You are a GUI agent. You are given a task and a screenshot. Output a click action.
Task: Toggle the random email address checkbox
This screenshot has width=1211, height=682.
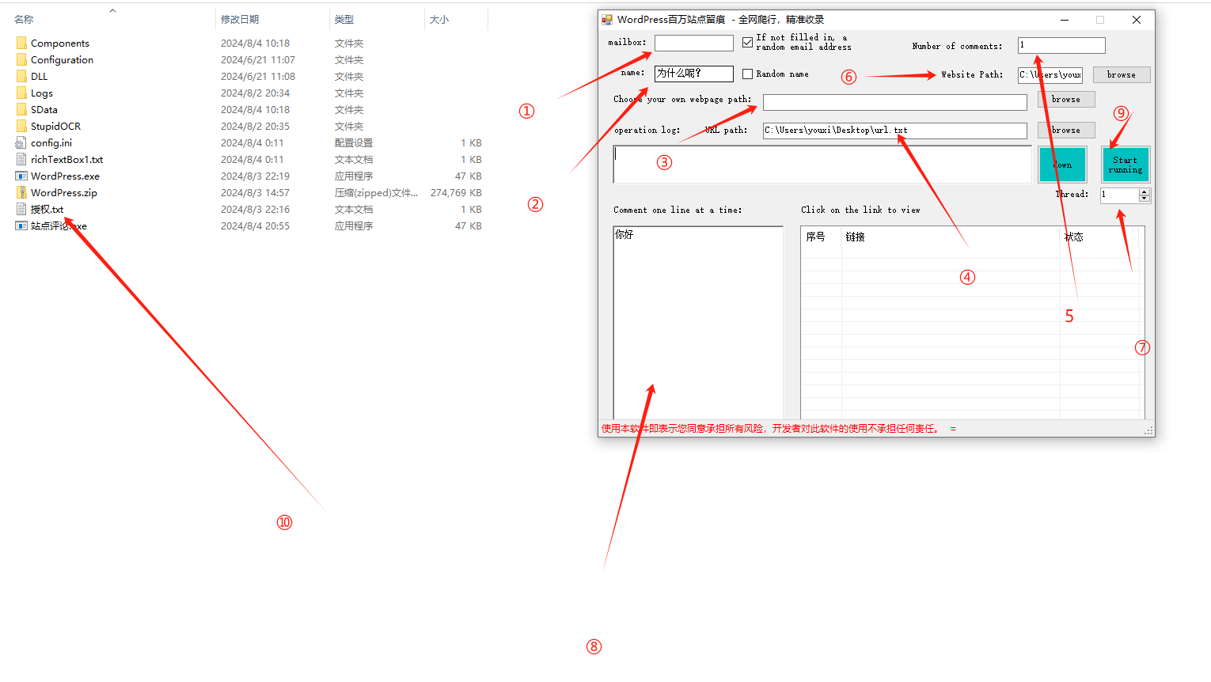pos(747,42)
